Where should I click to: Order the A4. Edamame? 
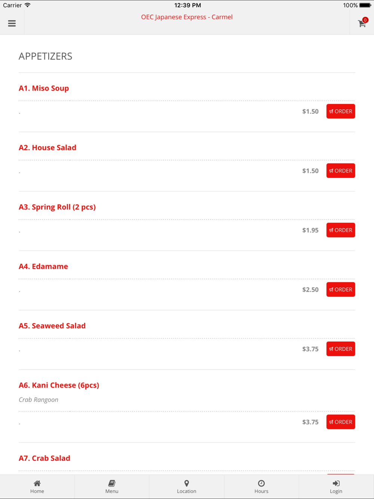(341, 290)
